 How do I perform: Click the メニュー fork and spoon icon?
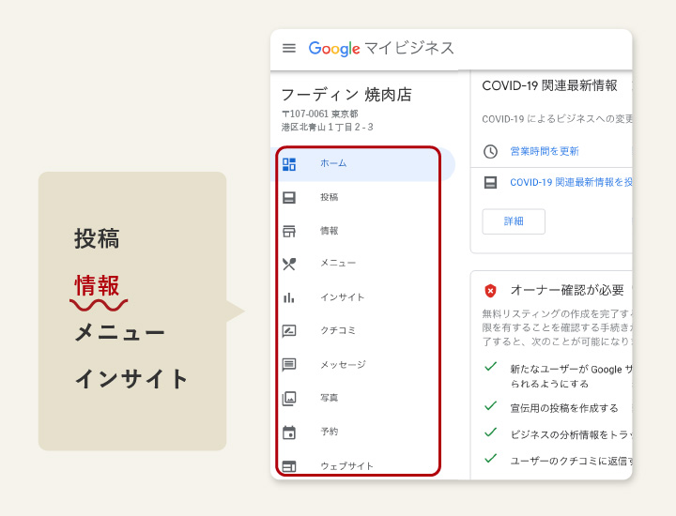289,264
